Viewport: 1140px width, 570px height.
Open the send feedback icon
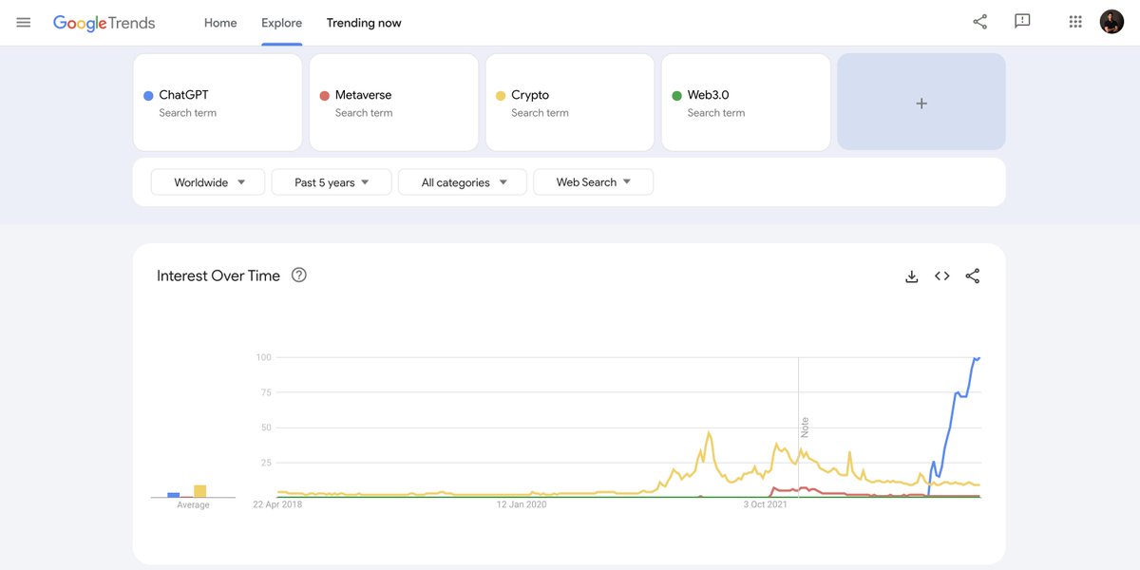coord(1022,22)
